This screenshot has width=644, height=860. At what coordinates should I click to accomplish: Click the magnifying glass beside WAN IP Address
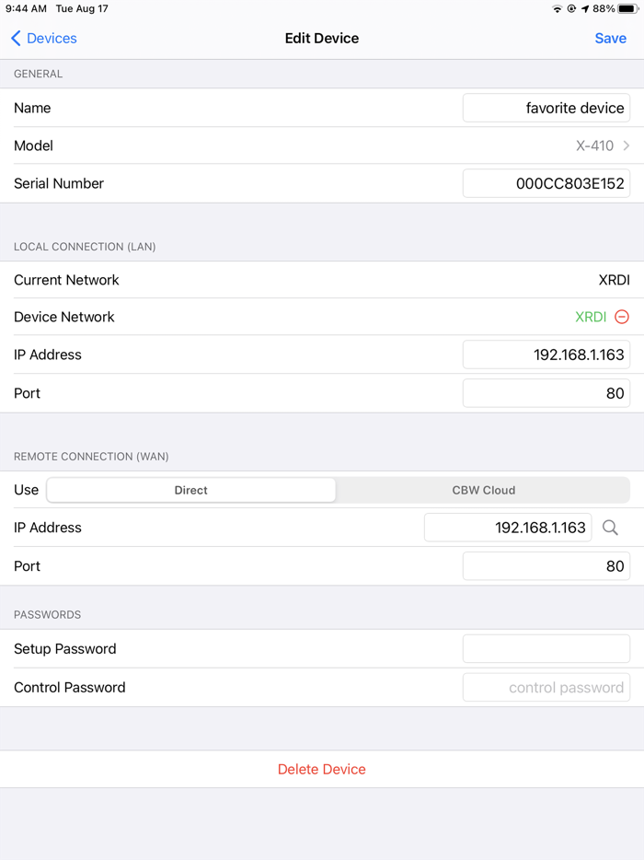610,528
